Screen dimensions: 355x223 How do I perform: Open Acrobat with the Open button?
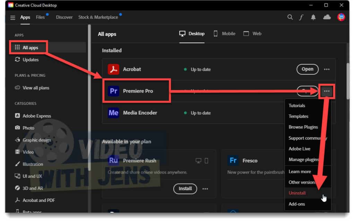307,69
